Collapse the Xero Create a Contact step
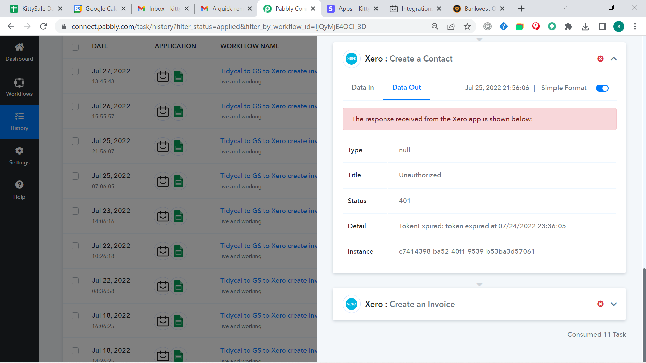 click(x=614, y=59)
